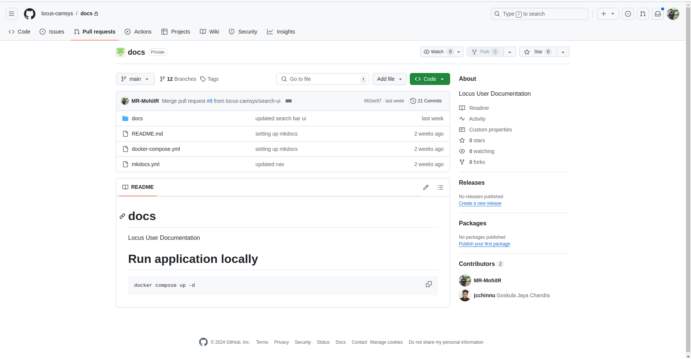Expand the star lists dropdown arrow
Image resolution: width=691 pixels, height=359 pixels.
563,52
